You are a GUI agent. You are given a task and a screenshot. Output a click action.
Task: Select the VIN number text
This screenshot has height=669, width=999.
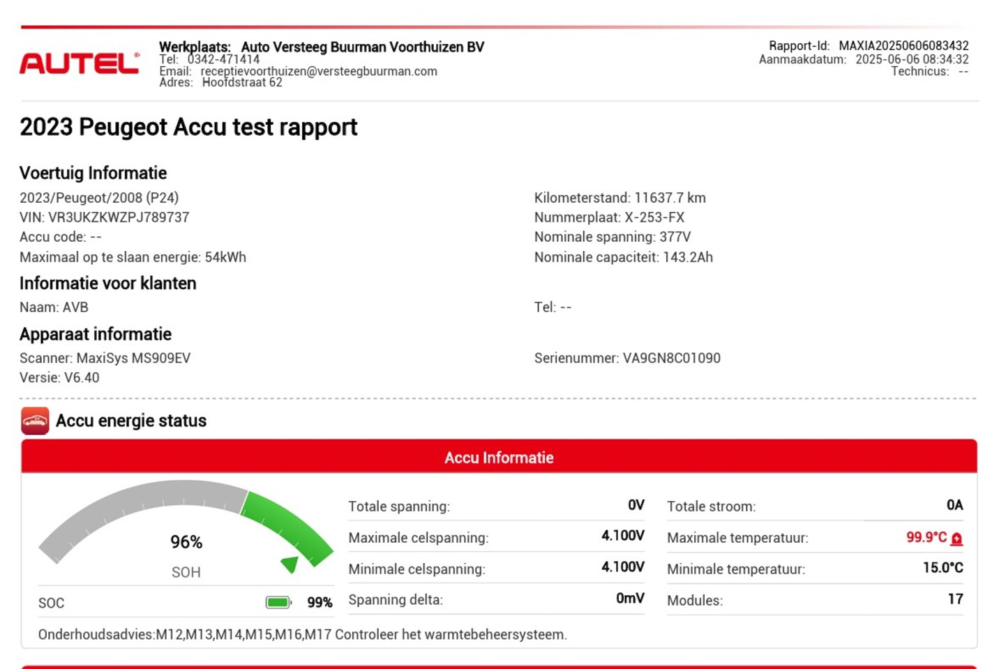coord(119,217)
